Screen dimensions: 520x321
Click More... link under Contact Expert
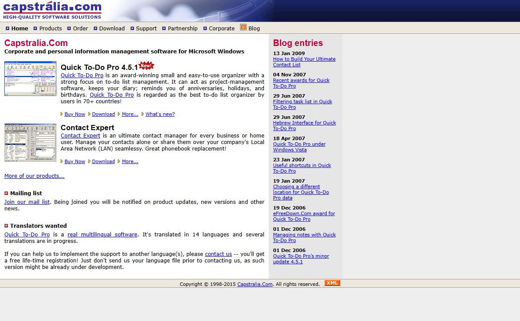130,161
